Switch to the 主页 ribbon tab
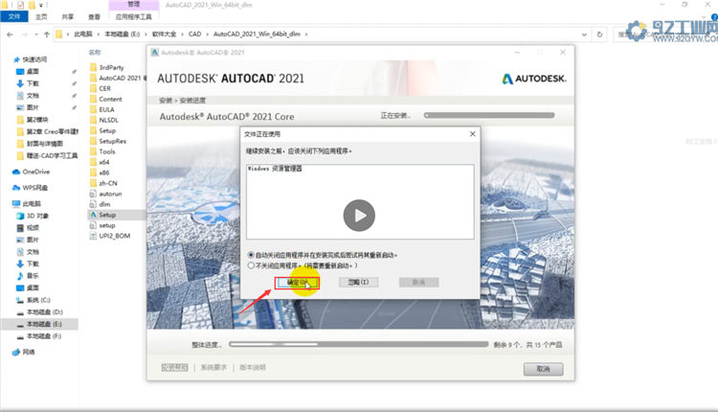The image size is (718, 412). click(x=41, y=16)
